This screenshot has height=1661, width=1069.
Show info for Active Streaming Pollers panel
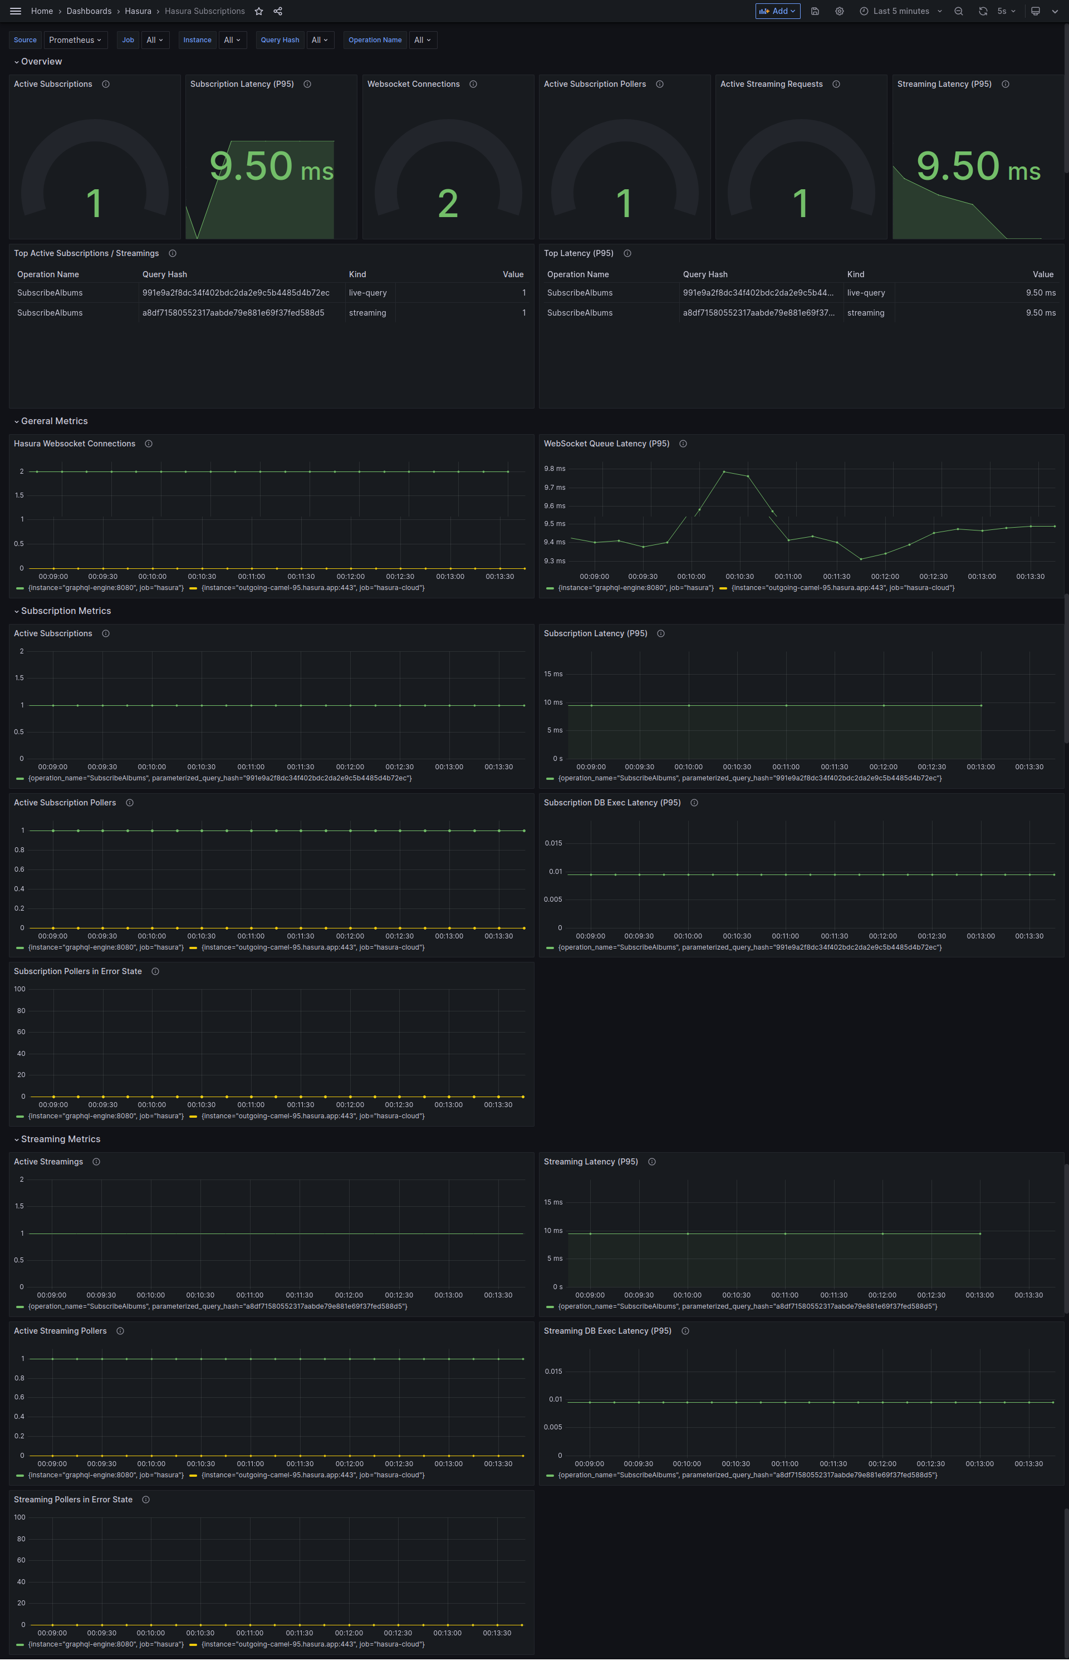pyautogui.click(x=120, y=1331)
